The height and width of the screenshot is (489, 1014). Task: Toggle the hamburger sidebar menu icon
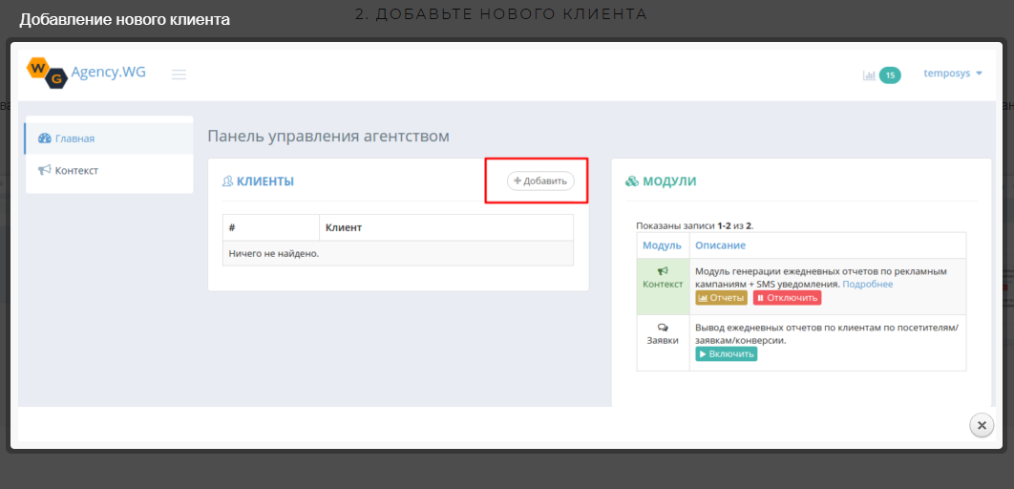coord(180,74)
